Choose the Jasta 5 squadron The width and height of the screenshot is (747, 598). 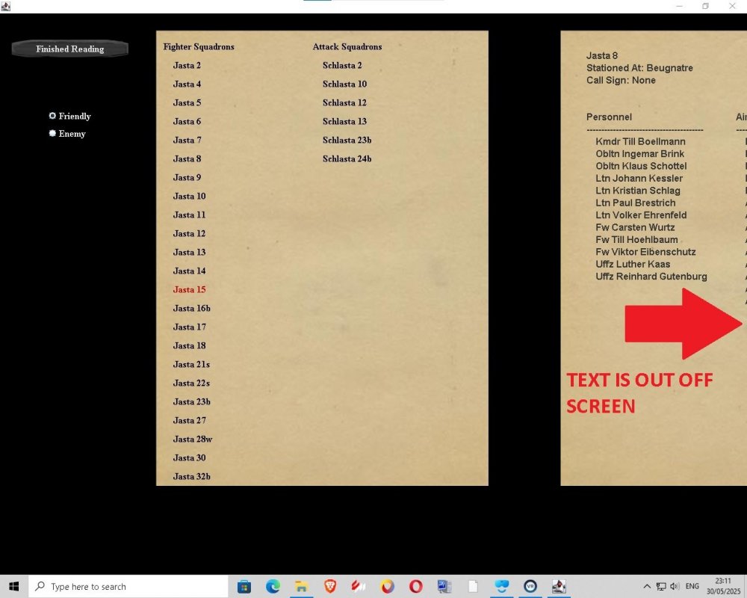click(x=187, y=102)
